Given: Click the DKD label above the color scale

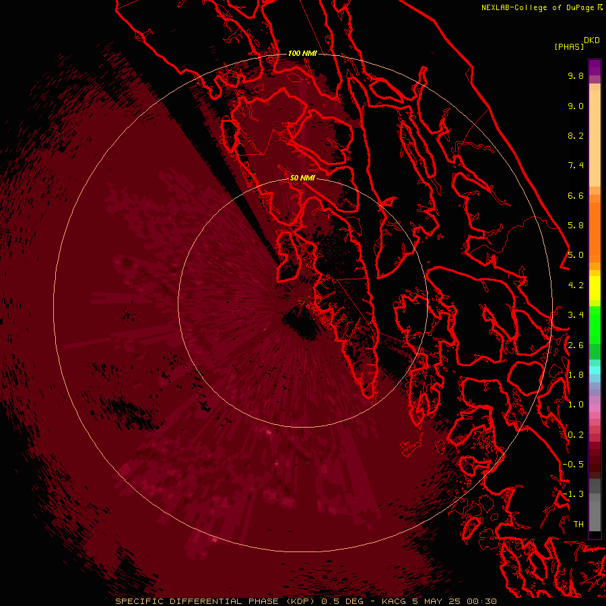Looking at the screenshot, I should coord(592,40).
